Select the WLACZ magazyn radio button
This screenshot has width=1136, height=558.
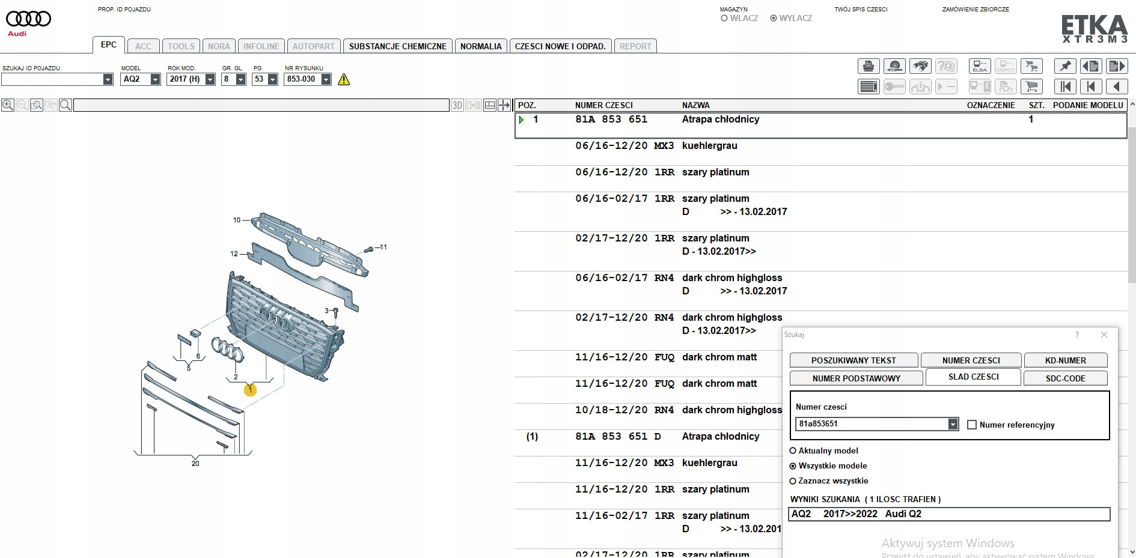click(x=724, y=18)
